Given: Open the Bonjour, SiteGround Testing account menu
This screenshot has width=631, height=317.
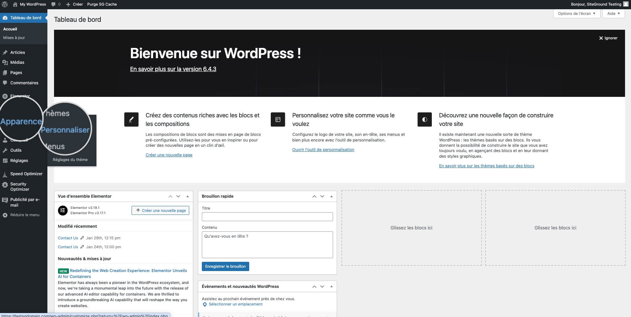Looking at the screenshot, I should [x=599, y=4].
